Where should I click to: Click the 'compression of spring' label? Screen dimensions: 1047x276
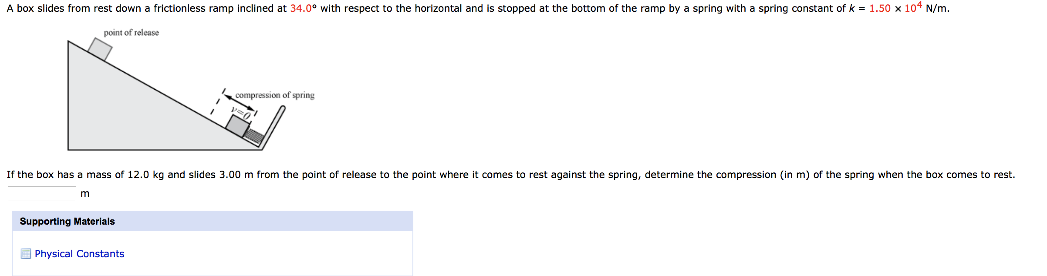point(275,95)
